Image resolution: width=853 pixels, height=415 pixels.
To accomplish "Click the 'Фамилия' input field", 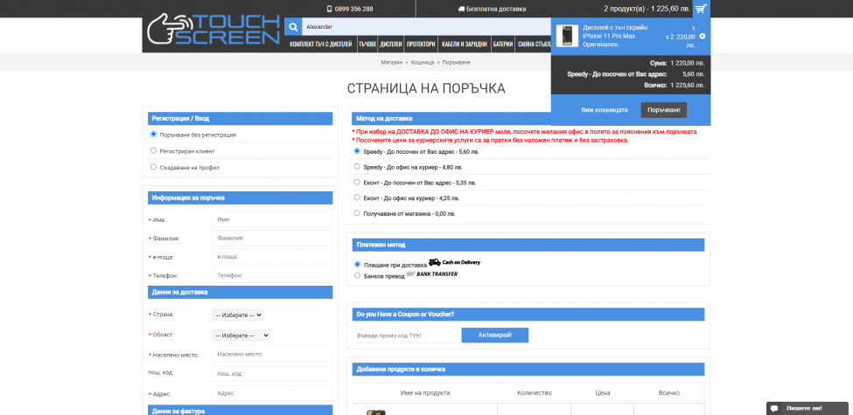I will click(x=273, y=238).
